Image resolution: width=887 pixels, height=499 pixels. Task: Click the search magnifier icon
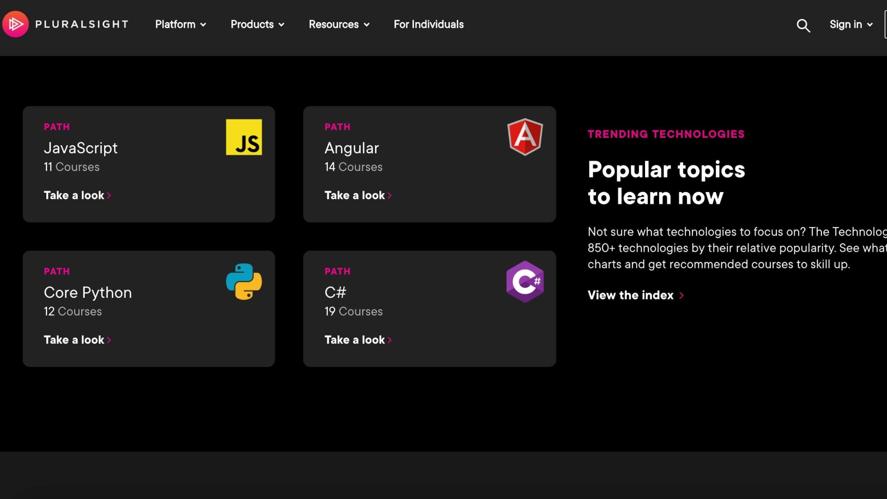803,25
